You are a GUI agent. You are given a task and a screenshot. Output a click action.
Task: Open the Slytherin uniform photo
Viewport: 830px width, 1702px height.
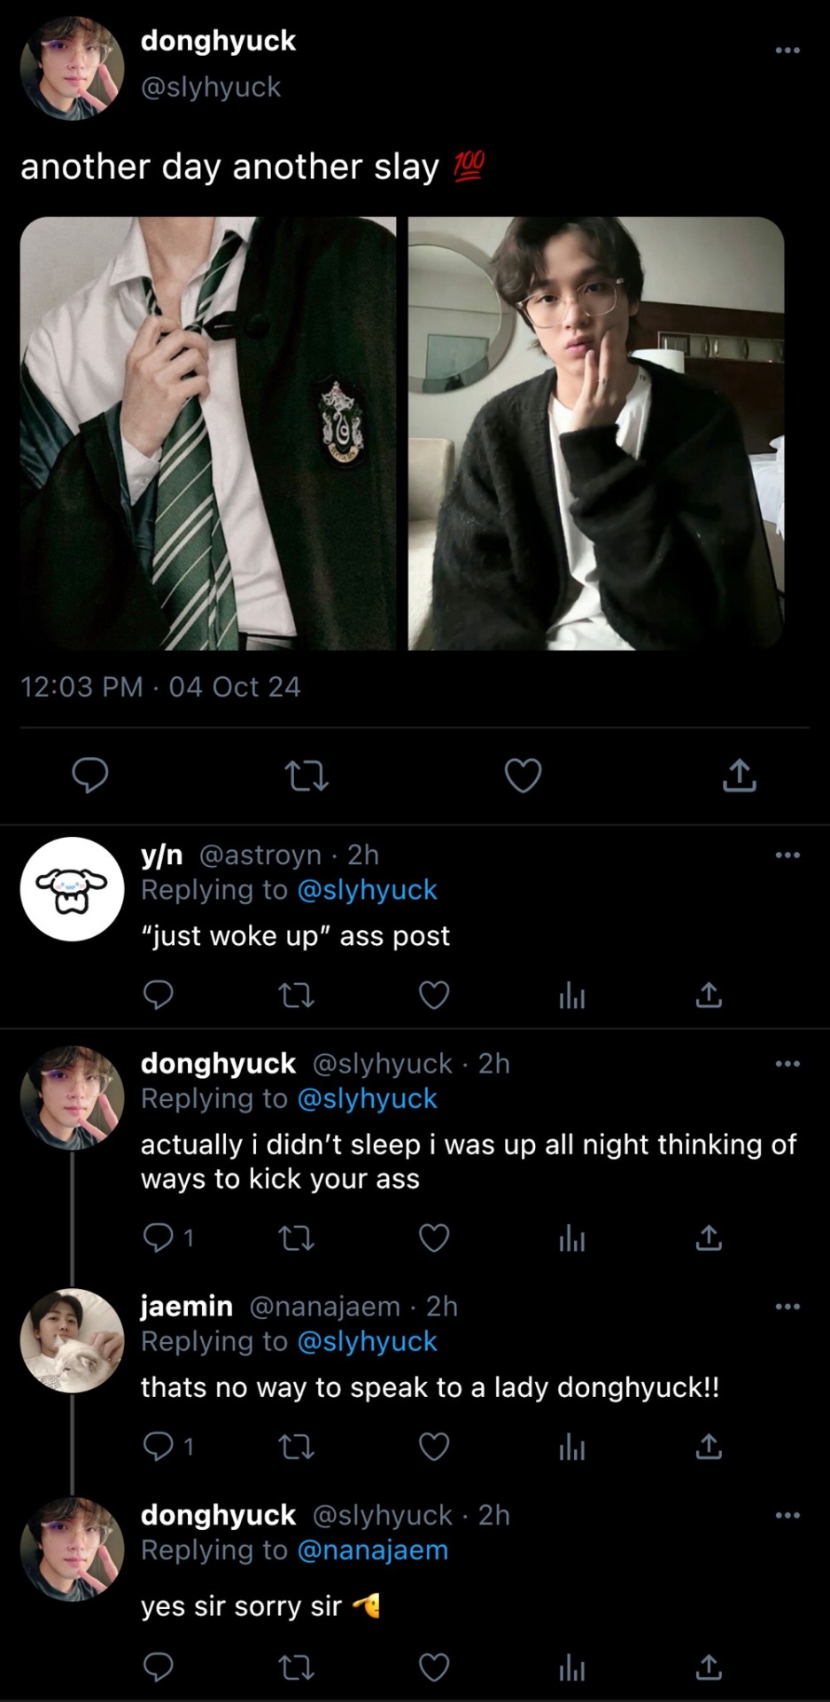point(208,433)
